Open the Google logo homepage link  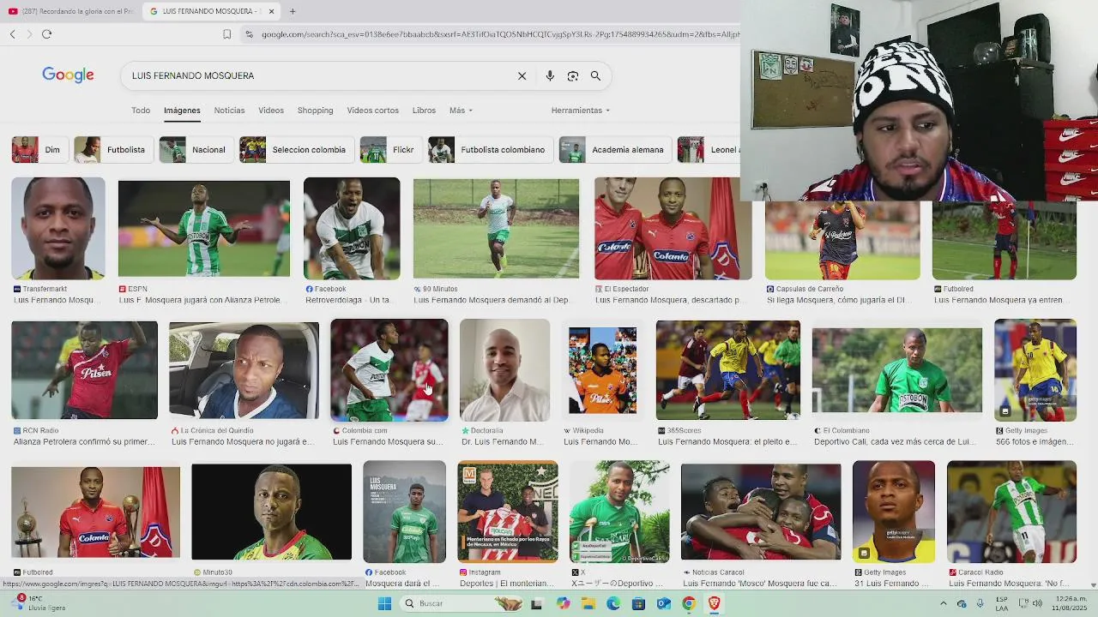[x=68, y=75]
